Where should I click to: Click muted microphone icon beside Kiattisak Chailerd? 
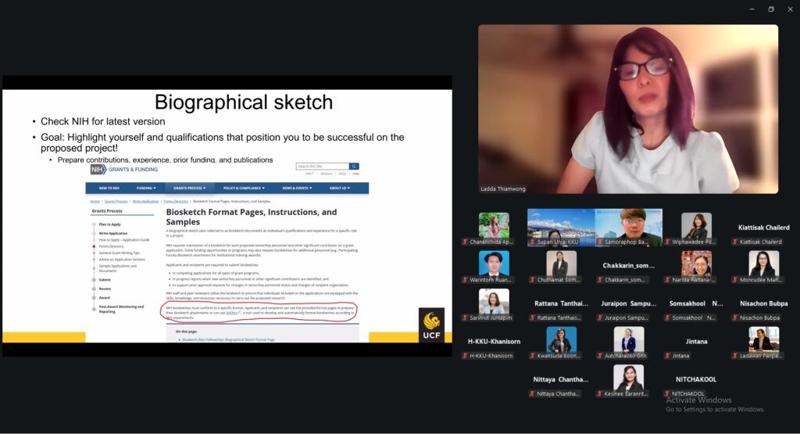click(x=735, y=242)
